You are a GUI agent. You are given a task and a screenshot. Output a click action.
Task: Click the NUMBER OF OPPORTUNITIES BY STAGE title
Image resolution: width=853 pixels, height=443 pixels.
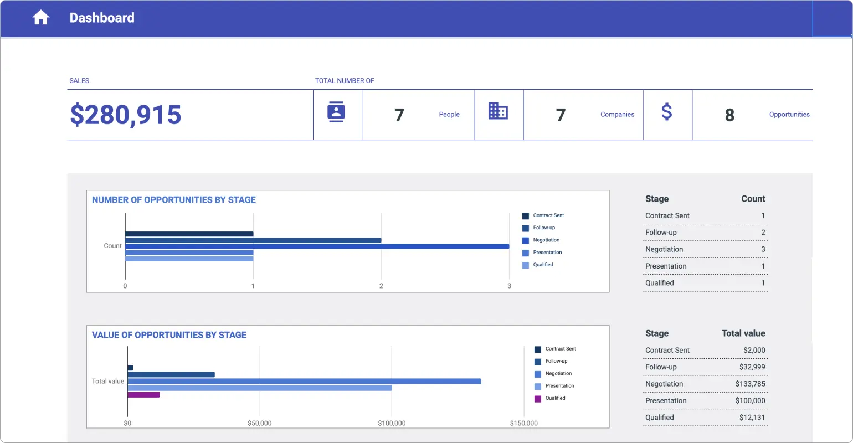point(173,199)
